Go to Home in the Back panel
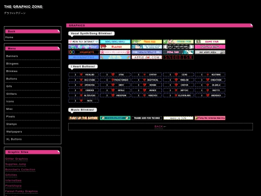Viewport: 261px width, 196px height. click(9, 37)
